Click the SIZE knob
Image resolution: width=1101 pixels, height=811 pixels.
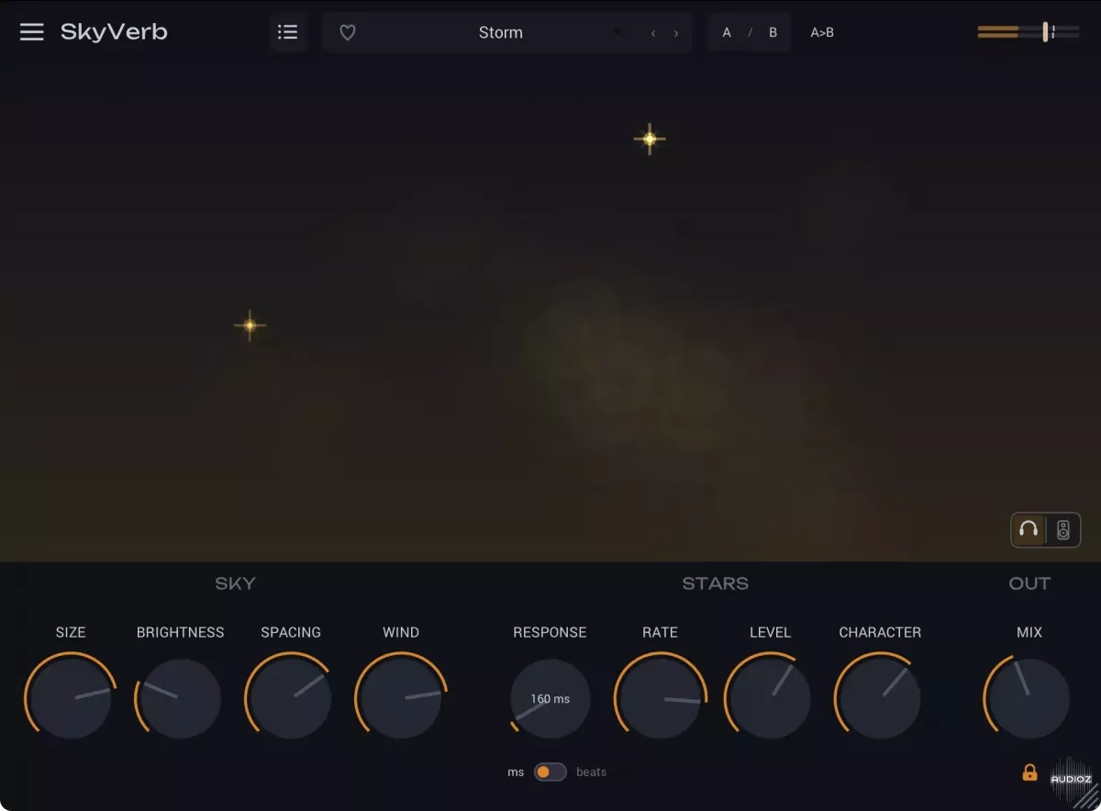click(71, 698)
